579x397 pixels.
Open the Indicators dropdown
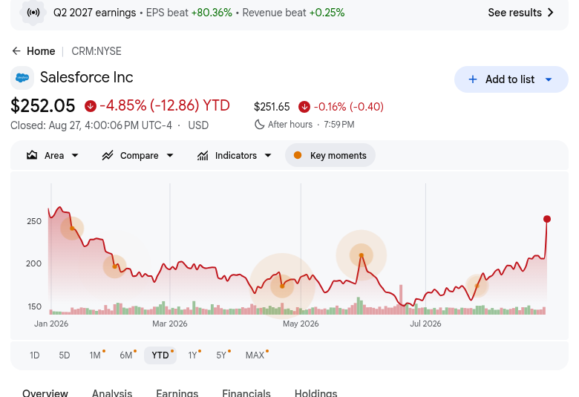[x=235, y=156]
